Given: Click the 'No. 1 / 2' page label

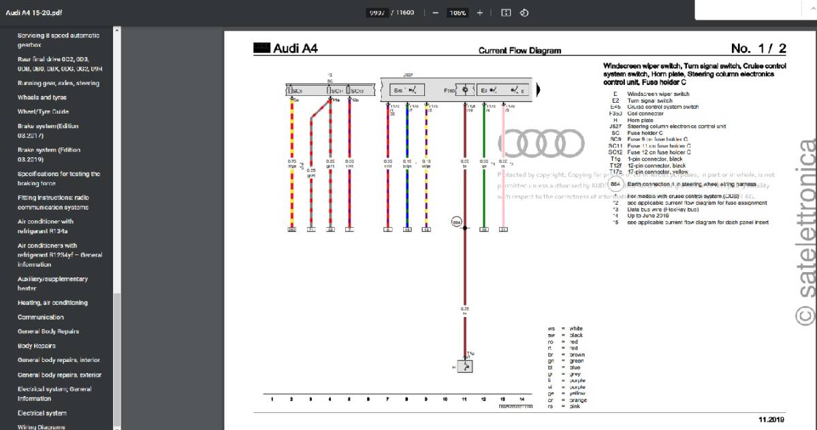Looking at the screenshot, I should point(758,48).
